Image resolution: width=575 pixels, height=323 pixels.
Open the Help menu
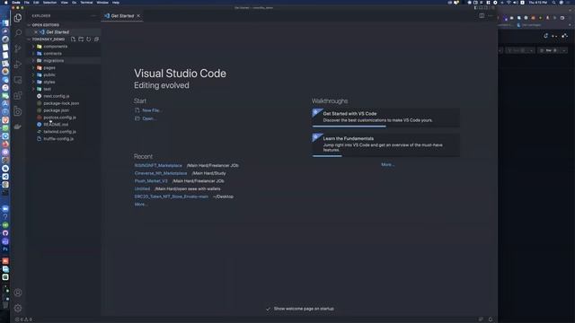coord(116,3)
